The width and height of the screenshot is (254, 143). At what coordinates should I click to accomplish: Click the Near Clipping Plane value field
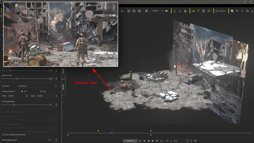click(52, 140)
